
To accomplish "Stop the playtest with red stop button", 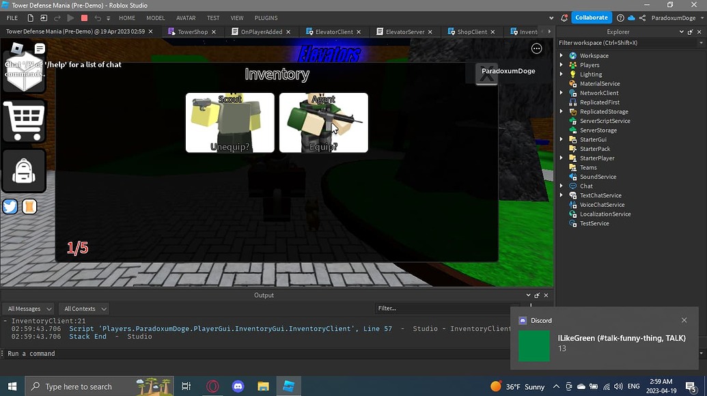I will (x=84, y=18).
